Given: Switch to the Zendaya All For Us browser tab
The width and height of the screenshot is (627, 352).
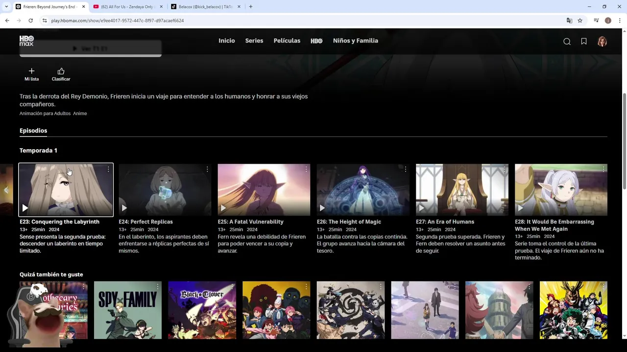Looking at the screenshot, I should [x=127, y=7].
